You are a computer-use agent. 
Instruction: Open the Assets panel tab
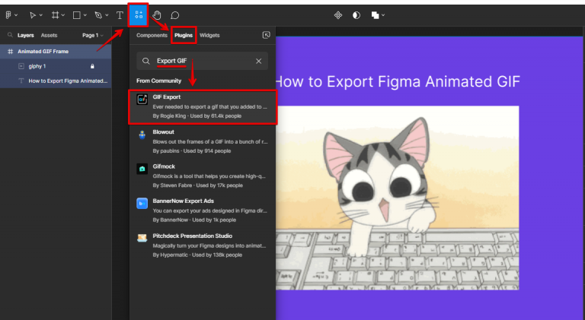pyautogui.click(x=49, y=35)
